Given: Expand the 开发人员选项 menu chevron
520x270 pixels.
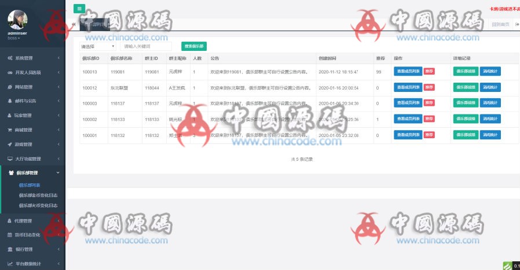Looking at the screenshot, I should (x=58, y=72).
